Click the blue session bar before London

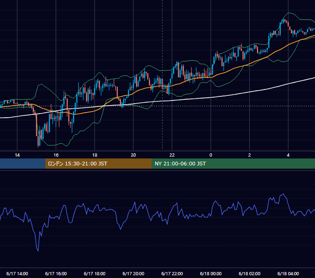[23, 164]
